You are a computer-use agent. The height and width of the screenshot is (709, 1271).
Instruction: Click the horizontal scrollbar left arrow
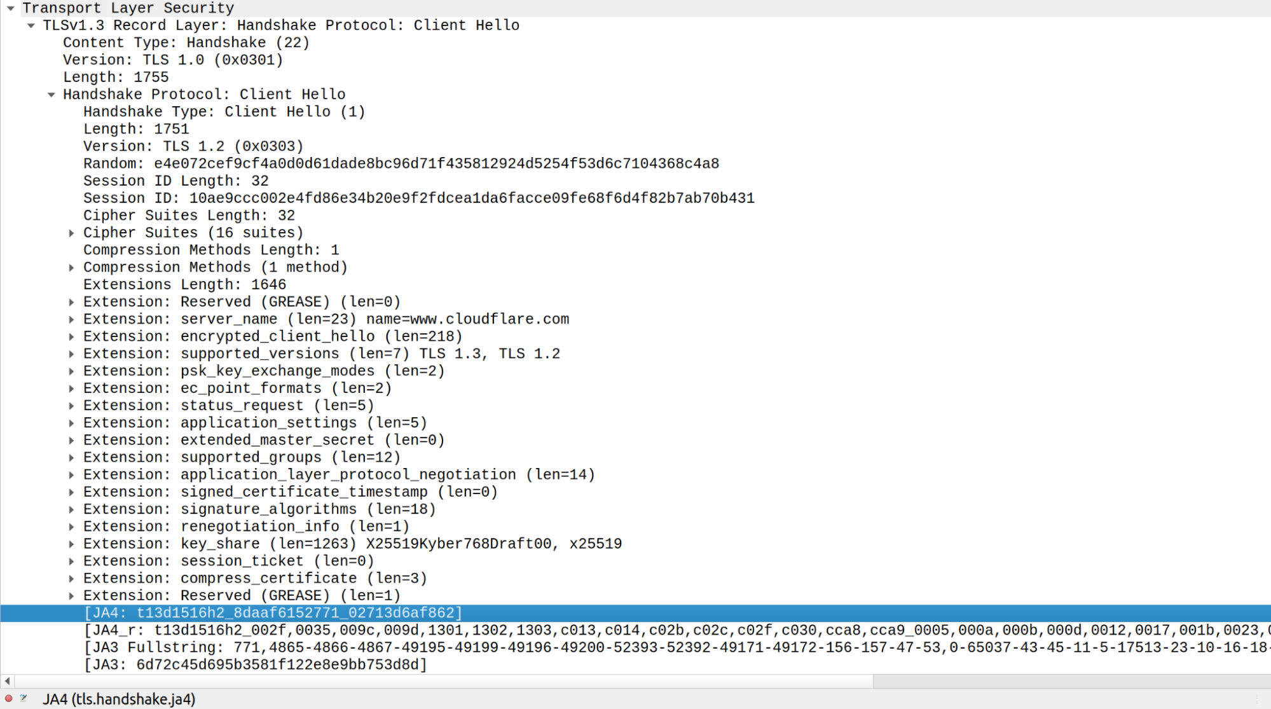pos(7,681)
